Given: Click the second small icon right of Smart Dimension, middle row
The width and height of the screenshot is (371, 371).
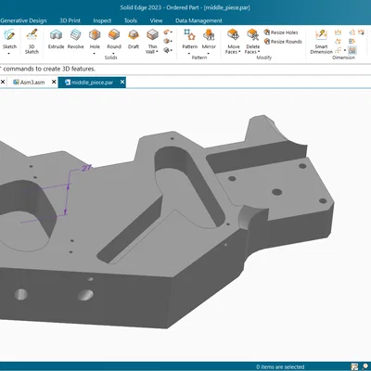Looking at the screenshot, I should click(x=352, y=41).
